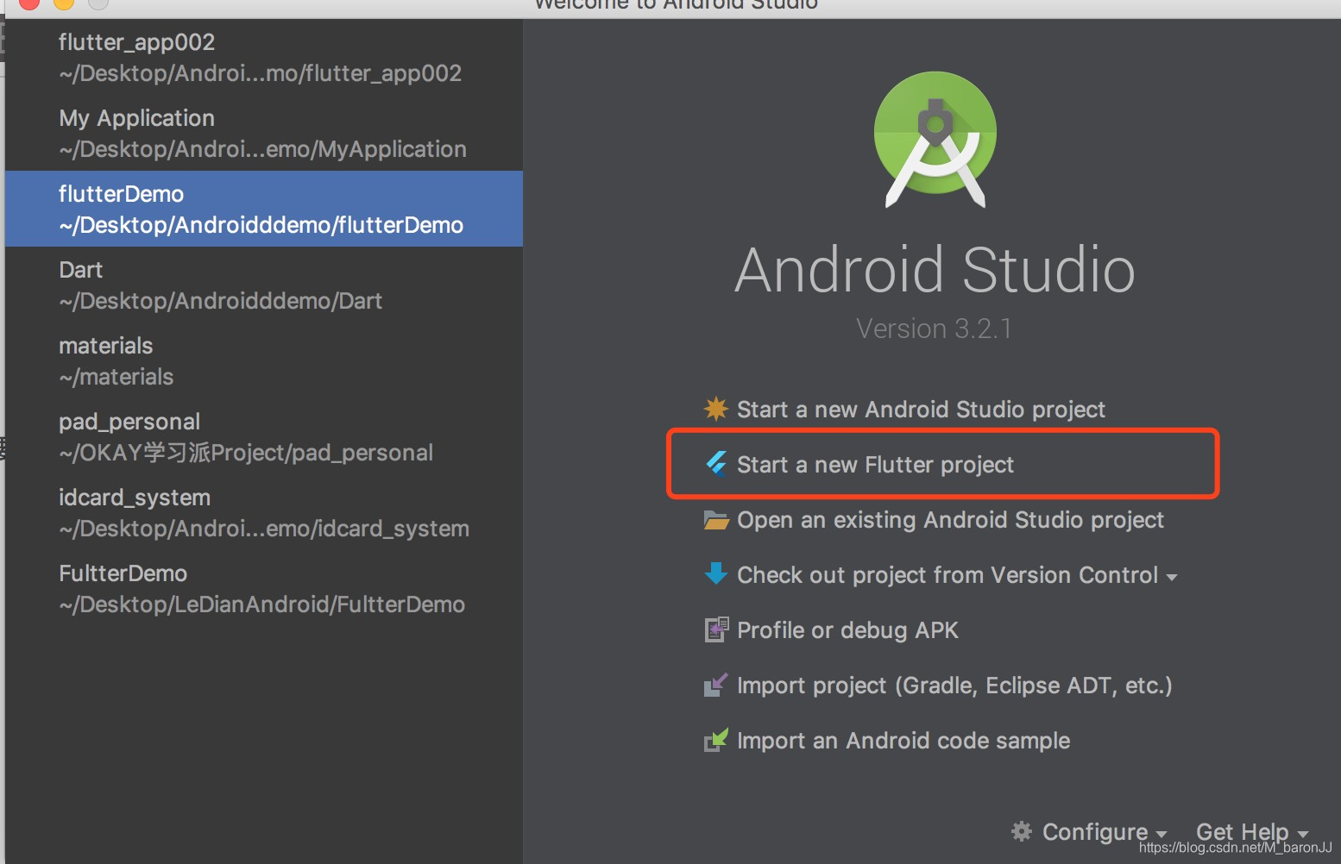Click the Configure gear icon
1341x864 pixels.
click(x=1022, y=830)
